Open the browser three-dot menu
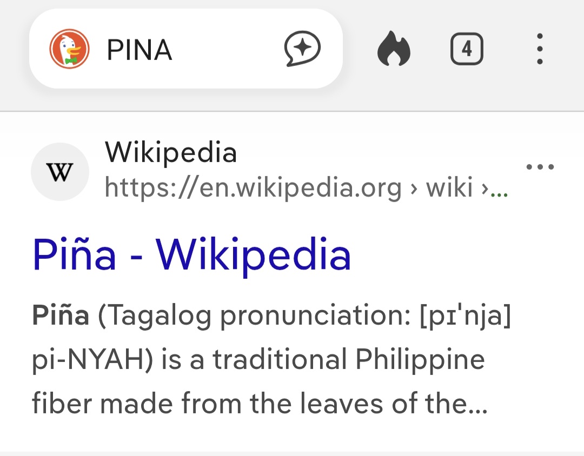584x456 pixels. tap(539, 50)
